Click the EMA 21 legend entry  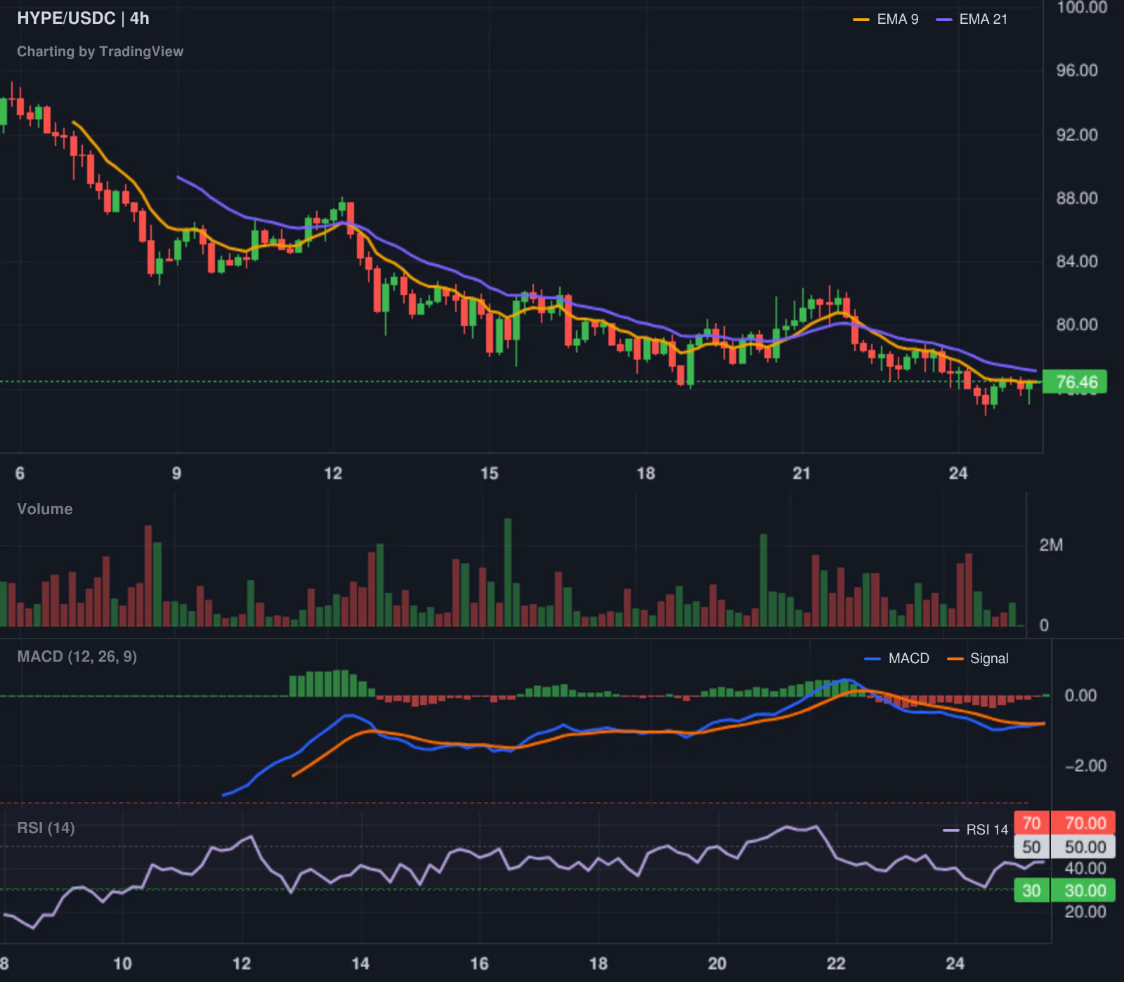click(972, 19)
